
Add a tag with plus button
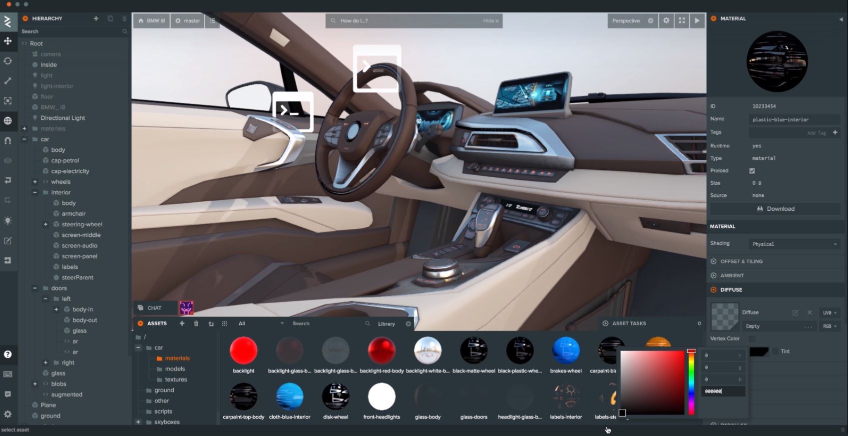835,132
